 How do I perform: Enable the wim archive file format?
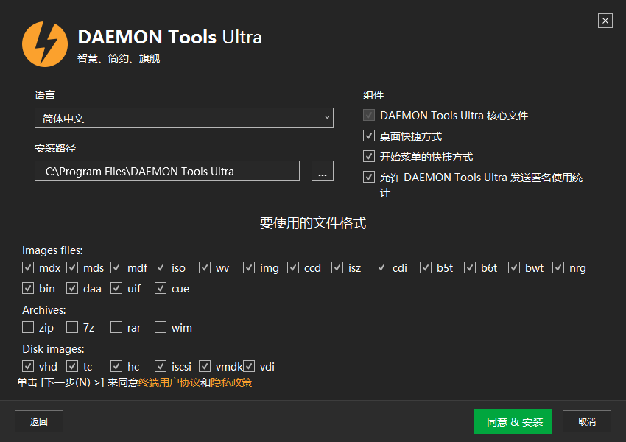point(161,327)
